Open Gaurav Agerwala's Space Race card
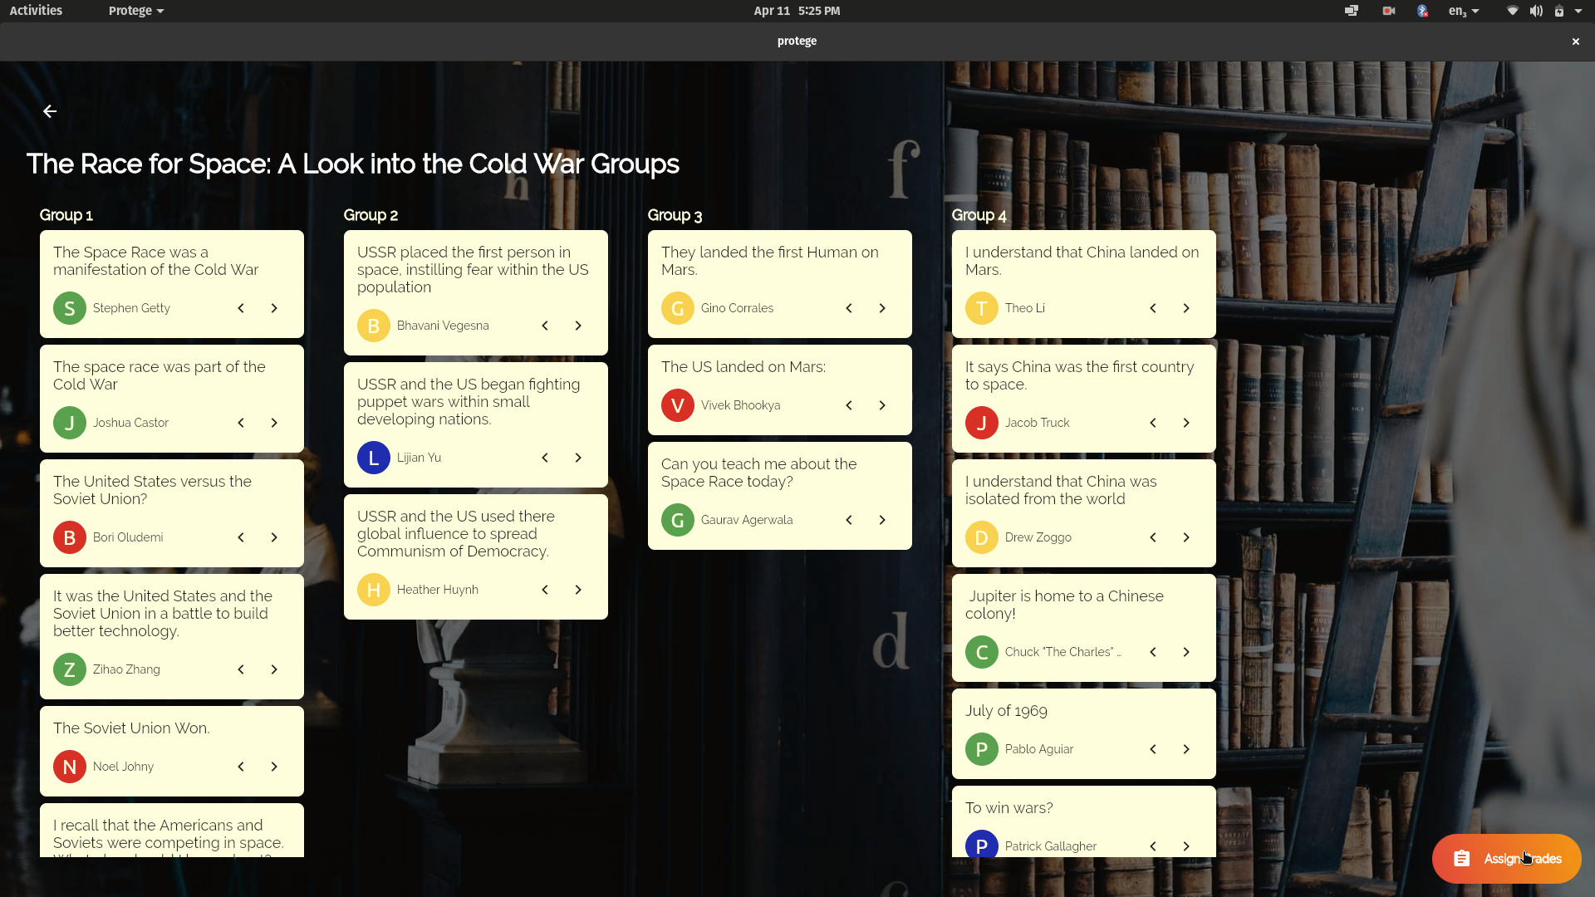Image resolution: width=1595 pixels, height=897 pixels. [758, 473]
